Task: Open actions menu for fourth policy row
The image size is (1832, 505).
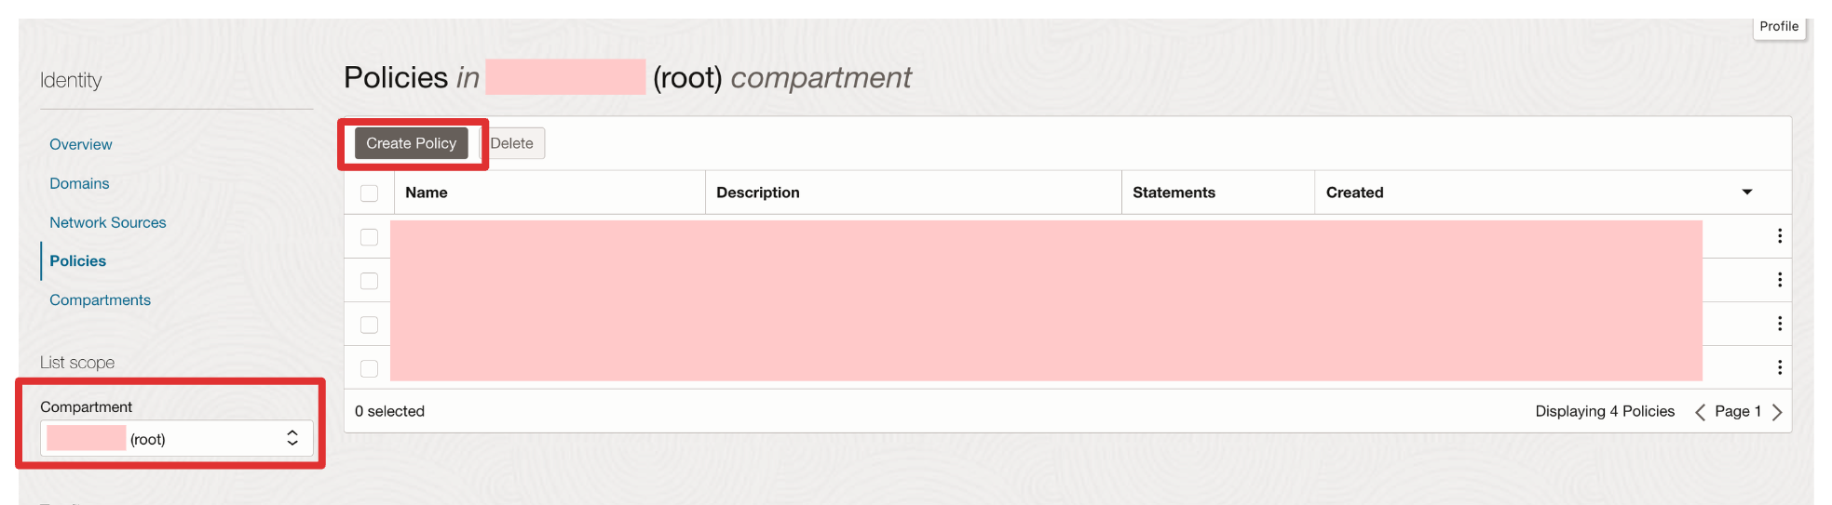Action: click(1779, 367)
